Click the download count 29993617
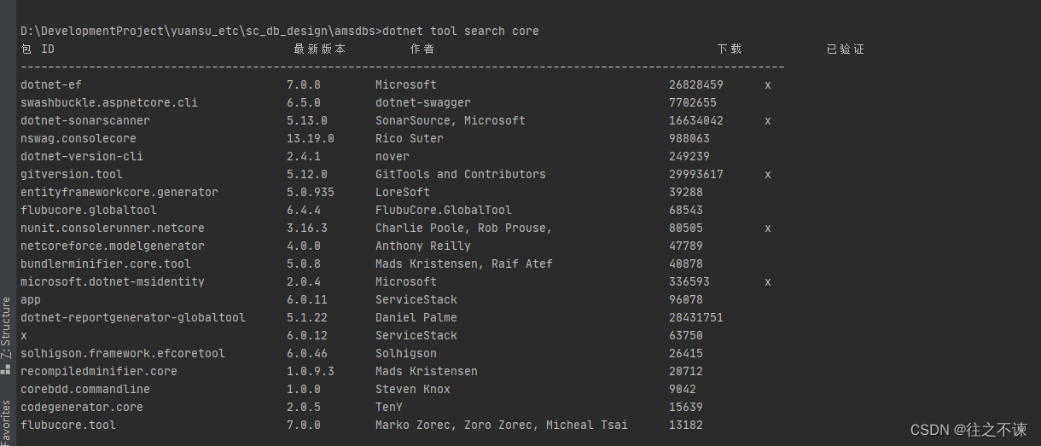The height and width of the screenshot is (446, 1041). (x=696, y=174)
